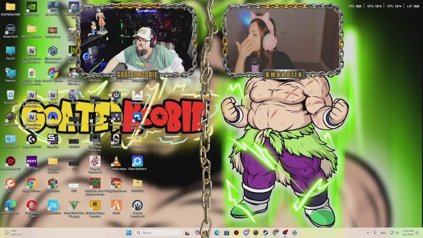
Task: Open the README Single Player Beta file
Action: coord(31,77)
